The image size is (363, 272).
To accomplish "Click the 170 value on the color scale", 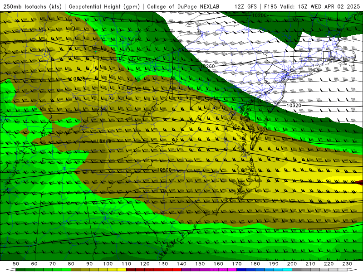I will pyautogui.click(x=237, y=264).
